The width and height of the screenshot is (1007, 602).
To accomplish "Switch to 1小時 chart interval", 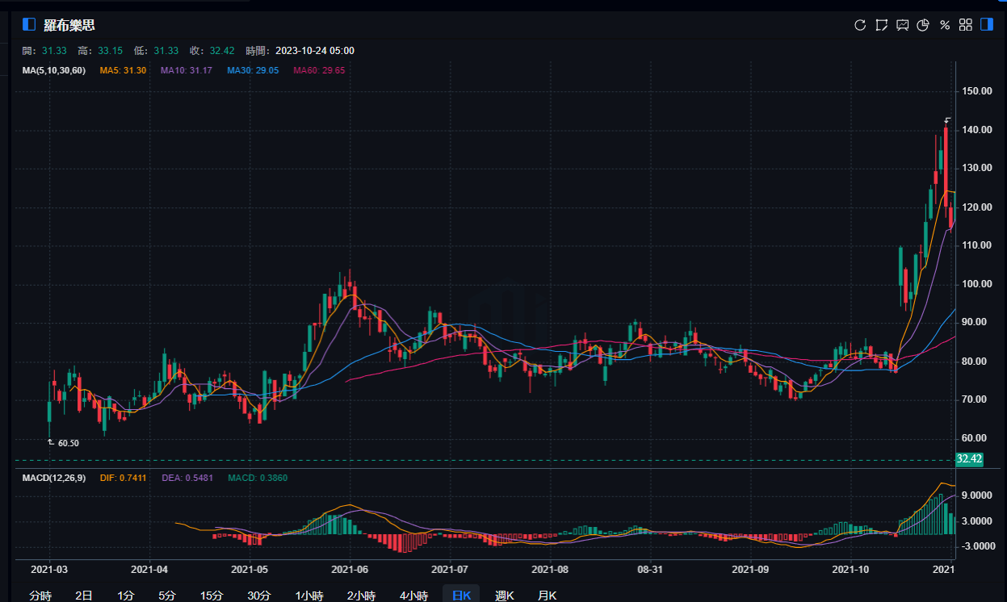I will click(x=309, y=596).
